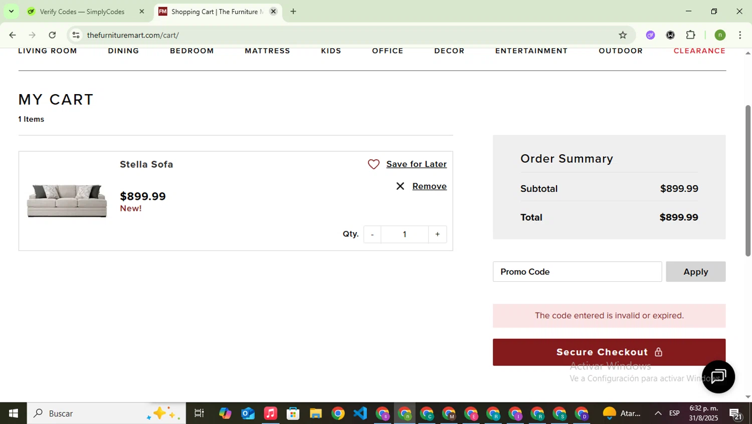Click the Secure Checkout button
The image size is (752, 424).
pos(609,352)
